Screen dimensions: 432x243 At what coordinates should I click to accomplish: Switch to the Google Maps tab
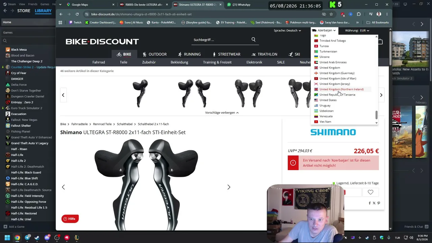(x=91, y=5)
